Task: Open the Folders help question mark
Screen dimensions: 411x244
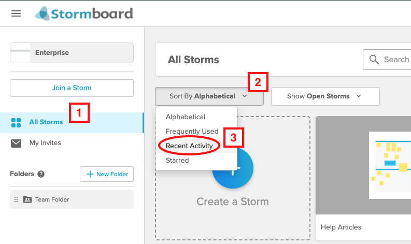Action: coord(41,174)
